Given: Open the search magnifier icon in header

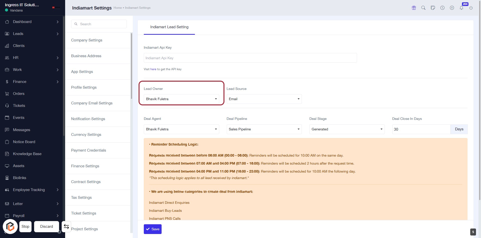Looking at the screenshot, I should [x=423, y=8].
